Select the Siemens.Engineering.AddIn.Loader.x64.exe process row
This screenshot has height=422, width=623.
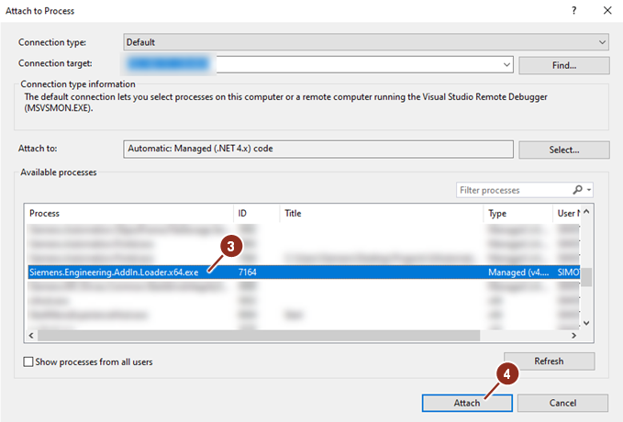pos(304,272)
